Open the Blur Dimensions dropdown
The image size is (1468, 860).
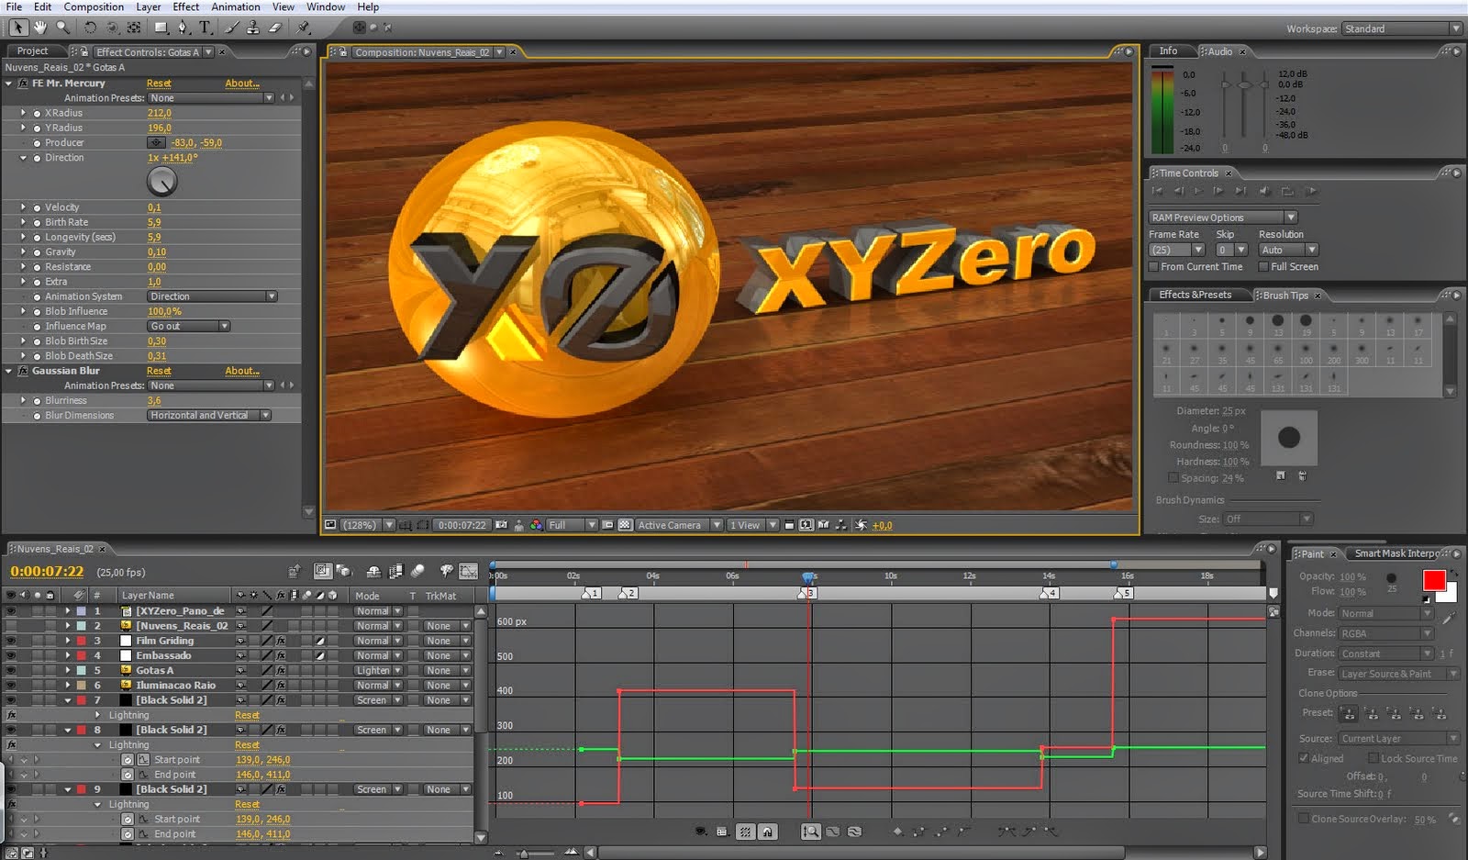(207, 415)
